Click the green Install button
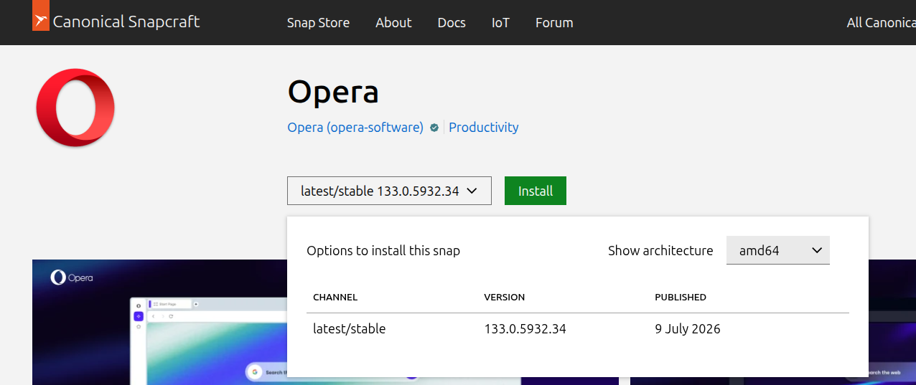Viewport: 916px width, 385px height. (x=536, y=191)
